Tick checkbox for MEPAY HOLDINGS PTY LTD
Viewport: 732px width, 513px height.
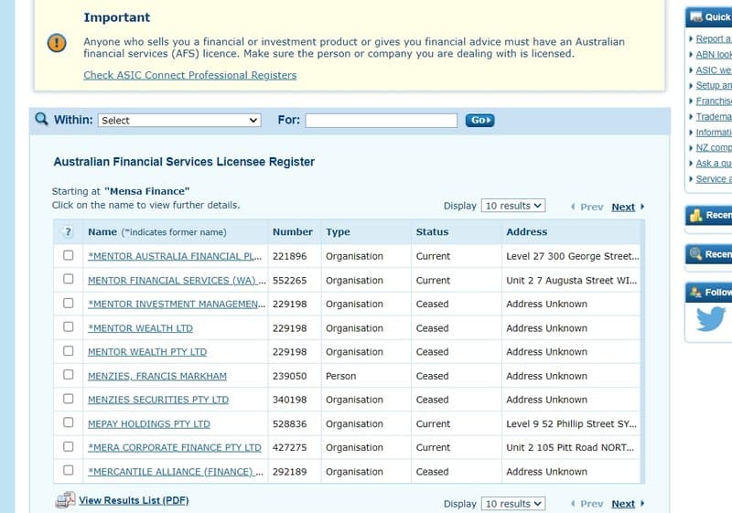click(x=68, y=422)
